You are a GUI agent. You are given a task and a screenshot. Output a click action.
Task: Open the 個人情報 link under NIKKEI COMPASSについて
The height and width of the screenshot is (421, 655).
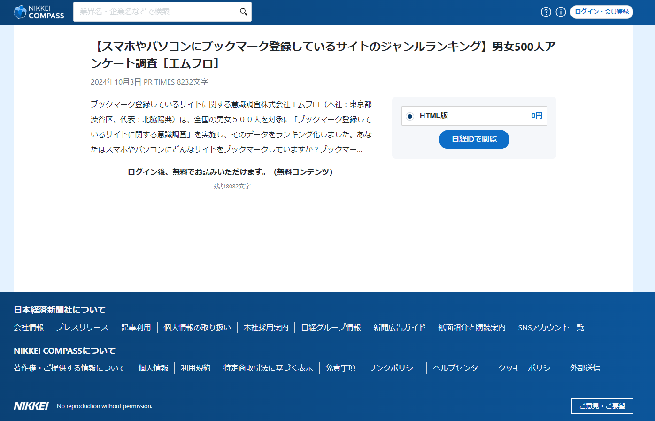[x=154, y=368]
